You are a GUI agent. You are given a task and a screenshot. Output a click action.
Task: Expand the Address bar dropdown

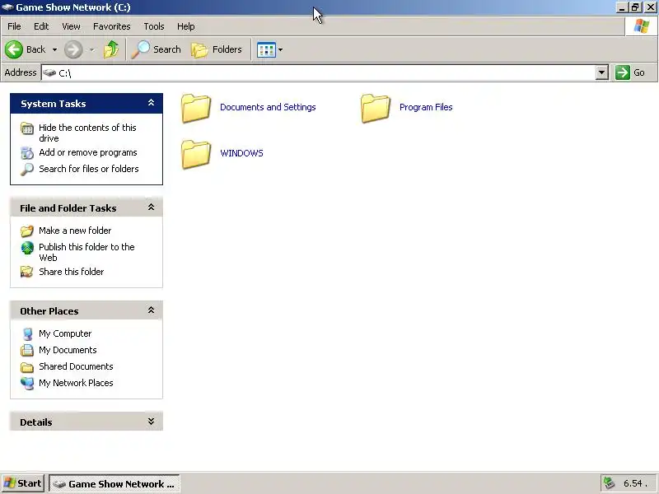pyautogui.click(x=601, y=72)
